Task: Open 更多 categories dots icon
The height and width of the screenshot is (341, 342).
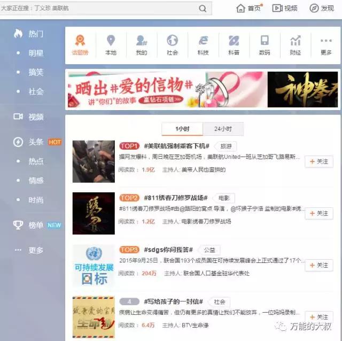Action: coord(326,41)
